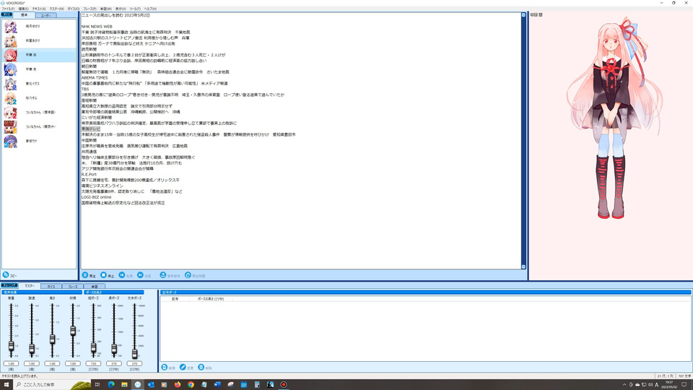Switch to the フレーズ tuning tab
This screenshot has height=390, width=693.
[72, 287]
